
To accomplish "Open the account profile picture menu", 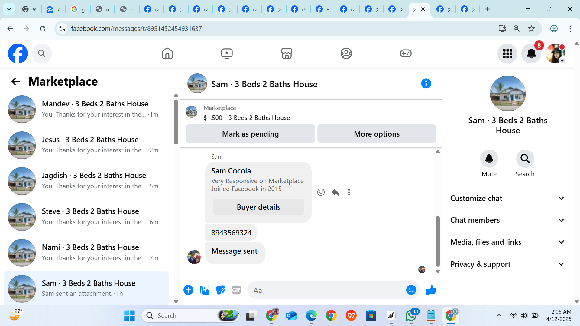I will (x=556, y=53).
